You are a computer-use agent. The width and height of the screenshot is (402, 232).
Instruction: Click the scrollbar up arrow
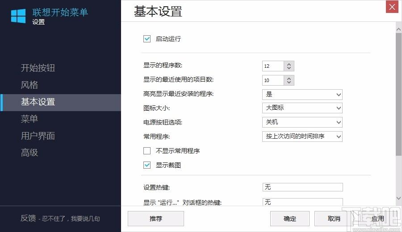tap(399, 29)
